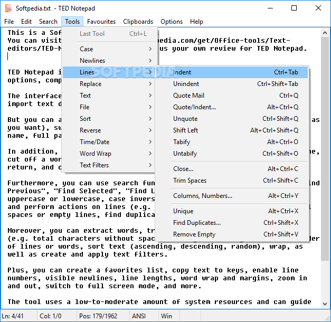Open the Favourites menu

[x=101, y=22]
